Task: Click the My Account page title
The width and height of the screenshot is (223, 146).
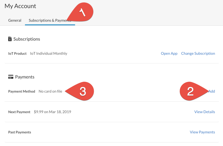Action: (20, 6)
